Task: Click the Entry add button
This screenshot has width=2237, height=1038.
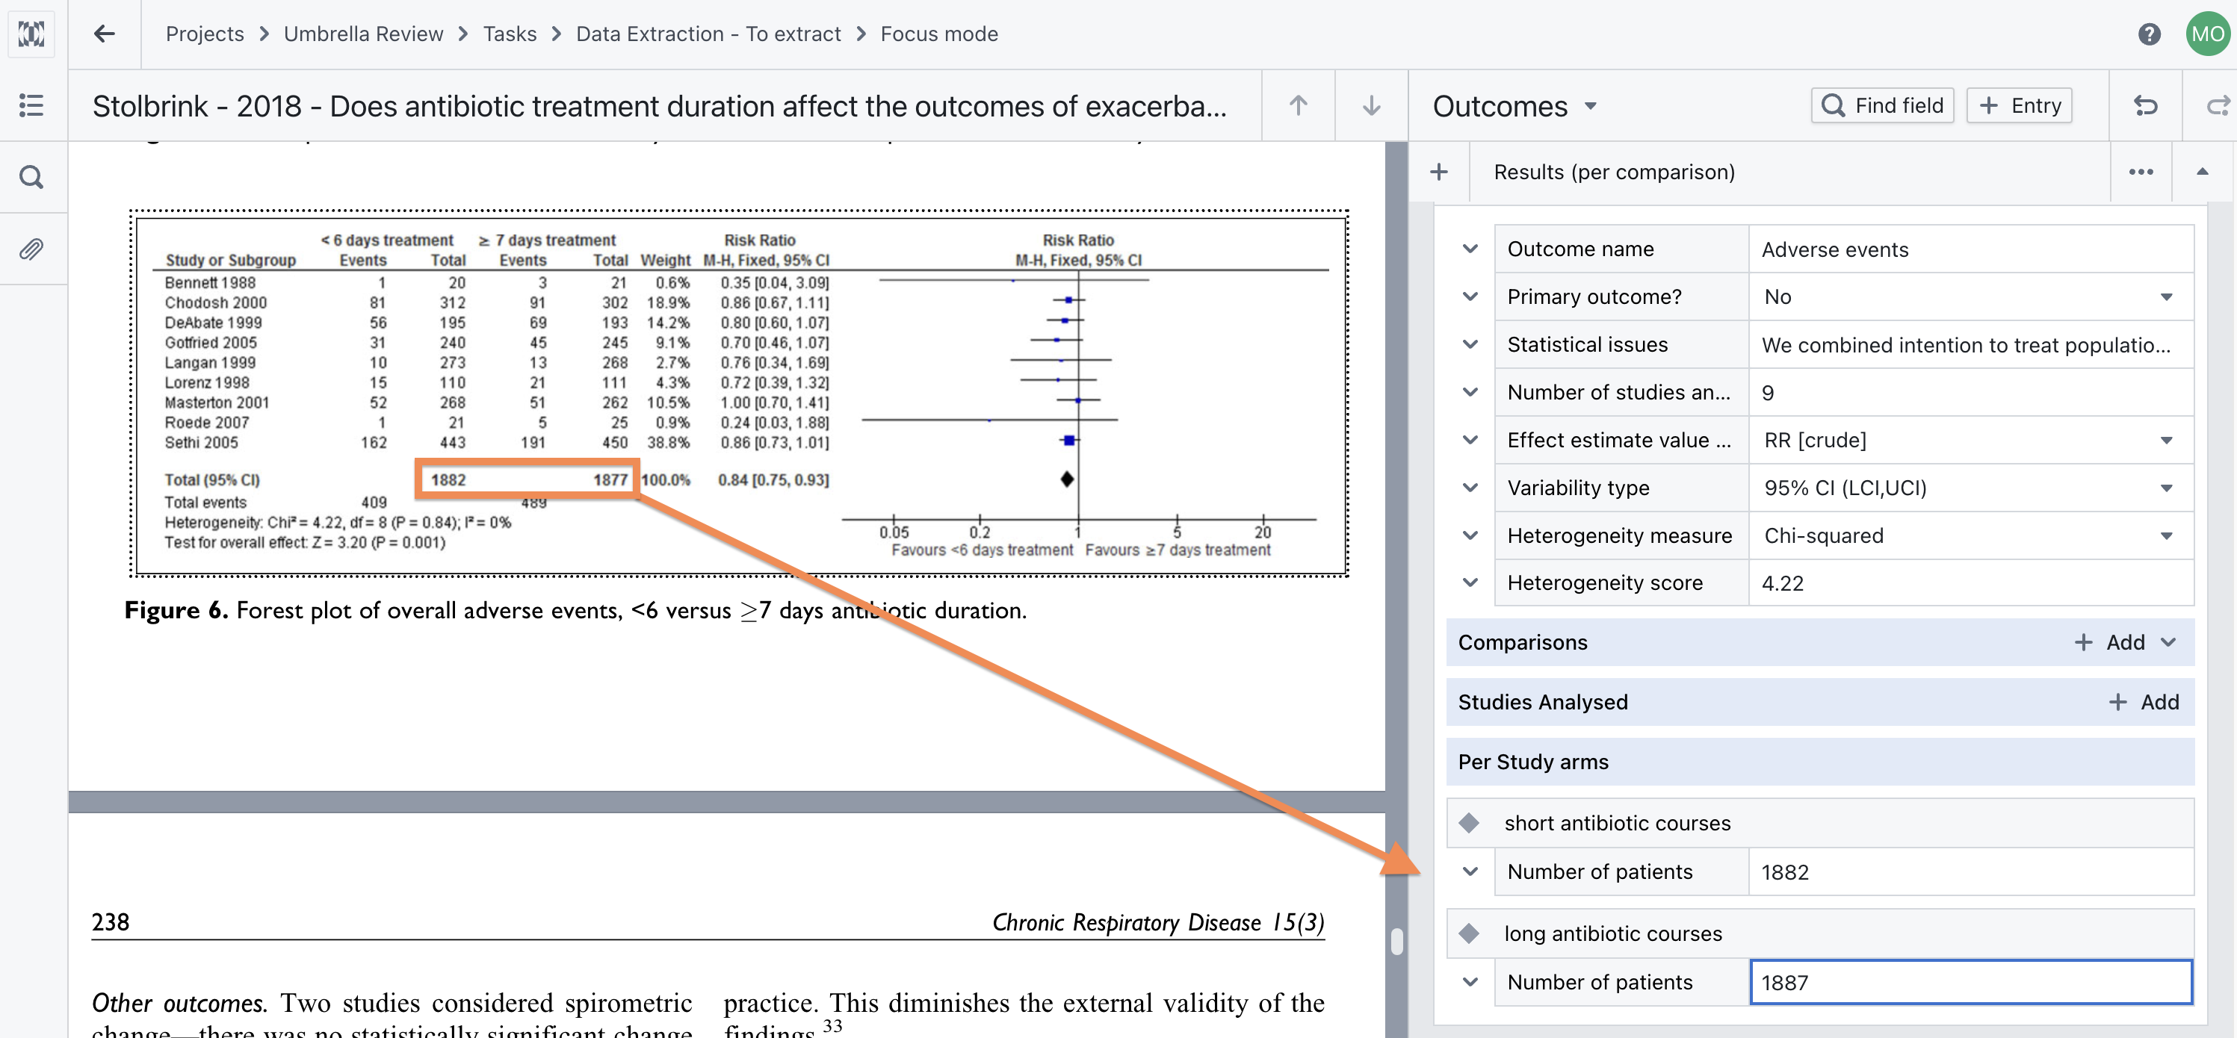Action: [2019, 106]
